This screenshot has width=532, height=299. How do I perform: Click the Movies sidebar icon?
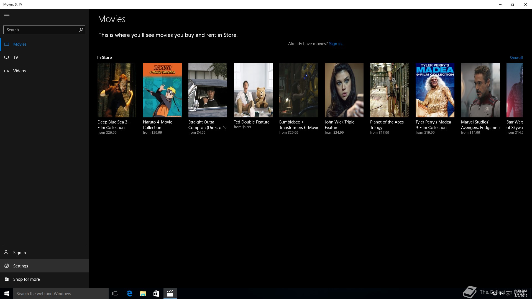(7, 44)
